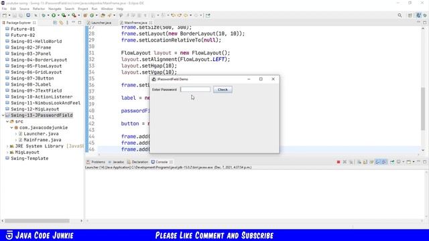Click the External Tools run icon
The width and height of the screenshot is (429, 241).
pos(74,15)
